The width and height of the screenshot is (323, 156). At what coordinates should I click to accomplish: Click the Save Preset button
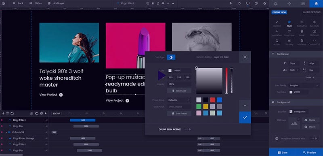pos(179,113)
